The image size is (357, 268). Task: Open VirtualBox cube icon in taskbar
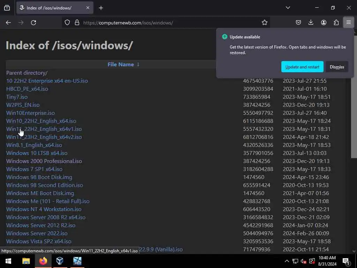point(60,261)
